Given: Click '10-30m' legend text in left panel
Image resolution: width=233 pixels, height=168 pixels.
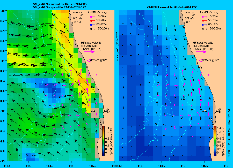Looking at the screenshot, I should click(101, 16).
